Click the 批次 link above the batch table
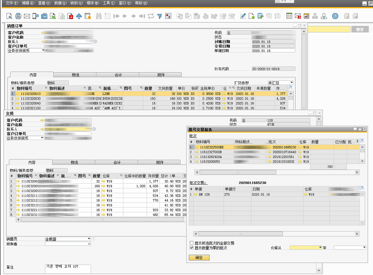The image size is (373, 275). (x=193, y=136)
